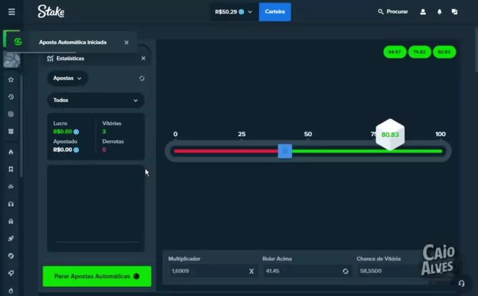Expand the R$50.29 balance dropdown

click(x=233, y=12)
